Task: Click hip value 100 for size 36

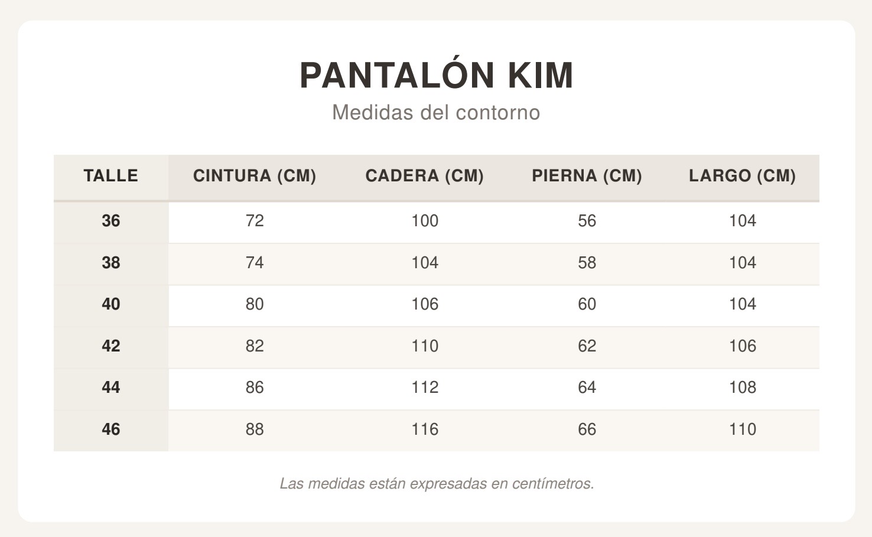Action: 425,221
